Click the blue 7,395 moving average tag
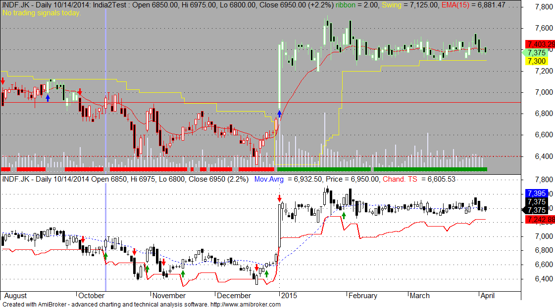 click(537, 193)
